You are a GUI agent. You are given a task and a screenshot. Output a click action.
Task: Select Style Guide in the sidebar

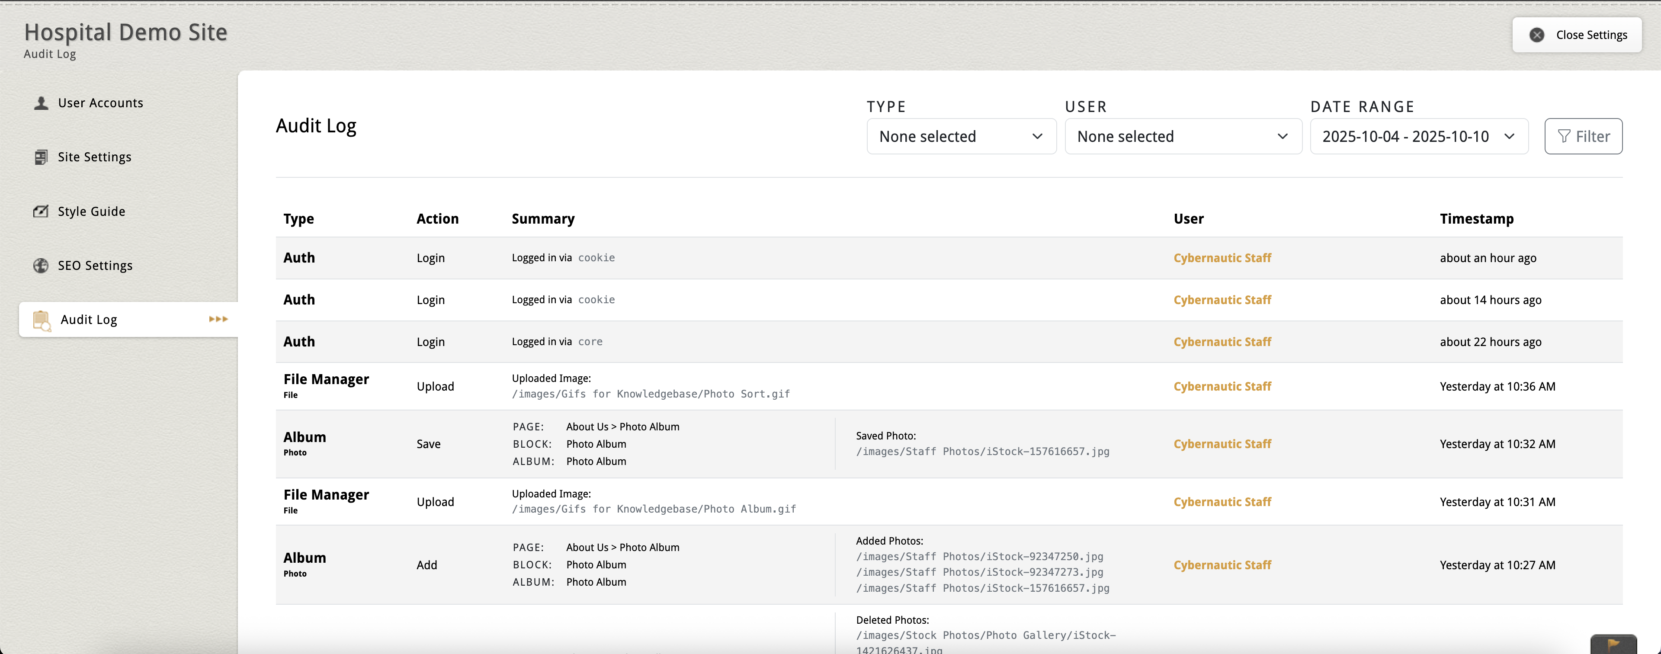point(92,212)
